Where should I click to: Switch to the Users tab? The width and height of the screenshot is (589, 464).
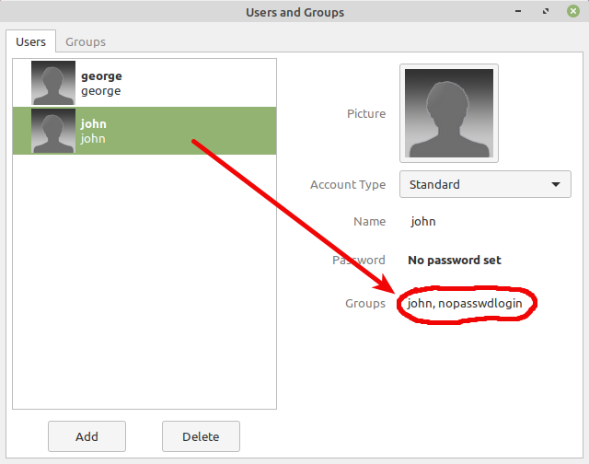click(x=30, y=41)
